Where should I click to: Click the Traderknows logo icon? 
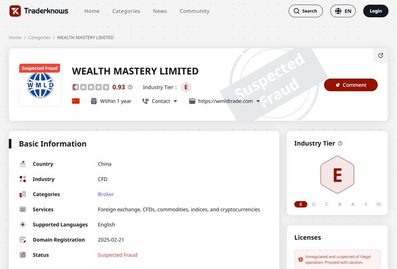tap(15, 11)
